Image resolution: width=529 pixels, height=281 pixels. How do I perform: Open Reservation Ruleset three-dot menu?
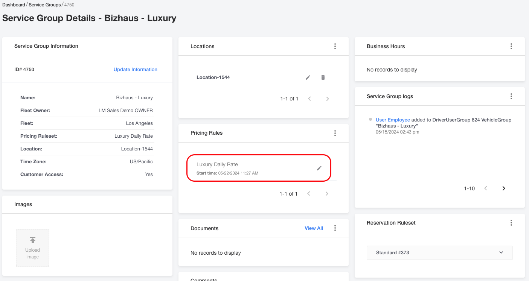[x=511, y=223]
